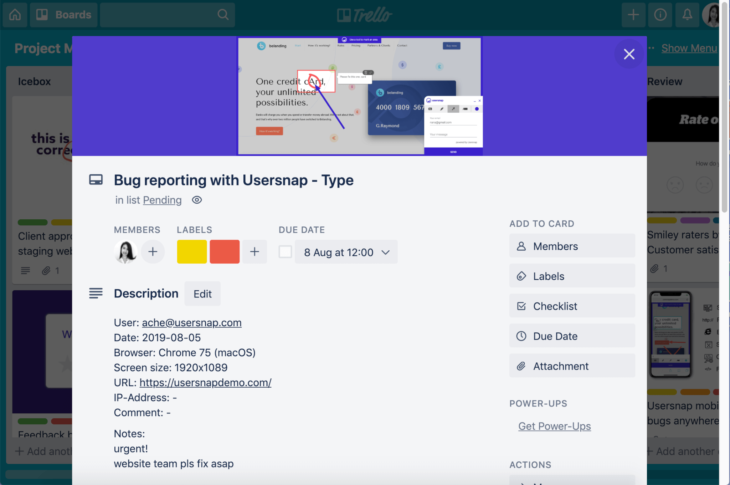This screenshot has height=485, width=730.
Task: Click the Description heading text
Action: click(146, 293)
